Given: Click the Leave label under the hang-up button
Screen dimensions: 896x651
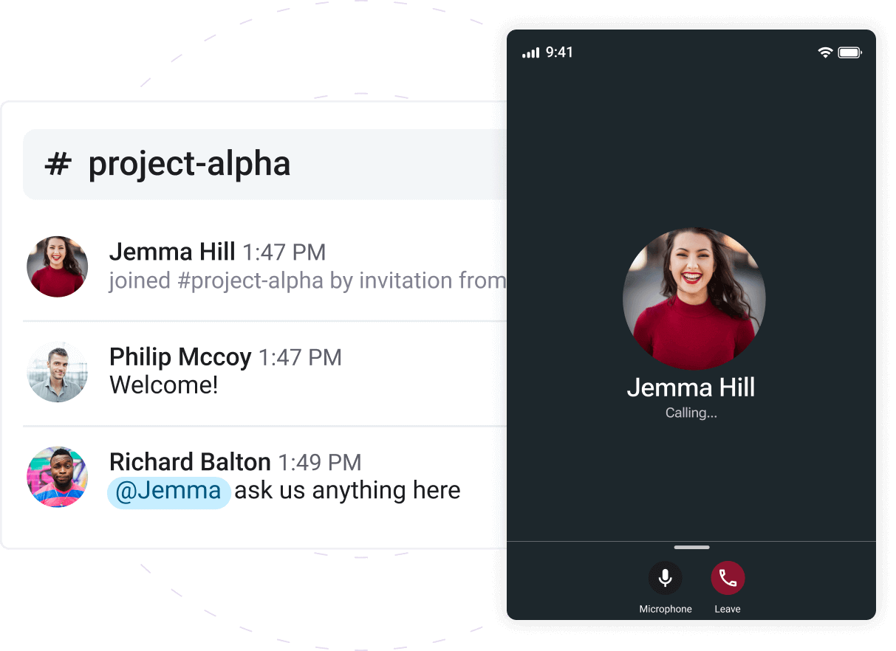Looking at the screenshot, I should point(728,609).
